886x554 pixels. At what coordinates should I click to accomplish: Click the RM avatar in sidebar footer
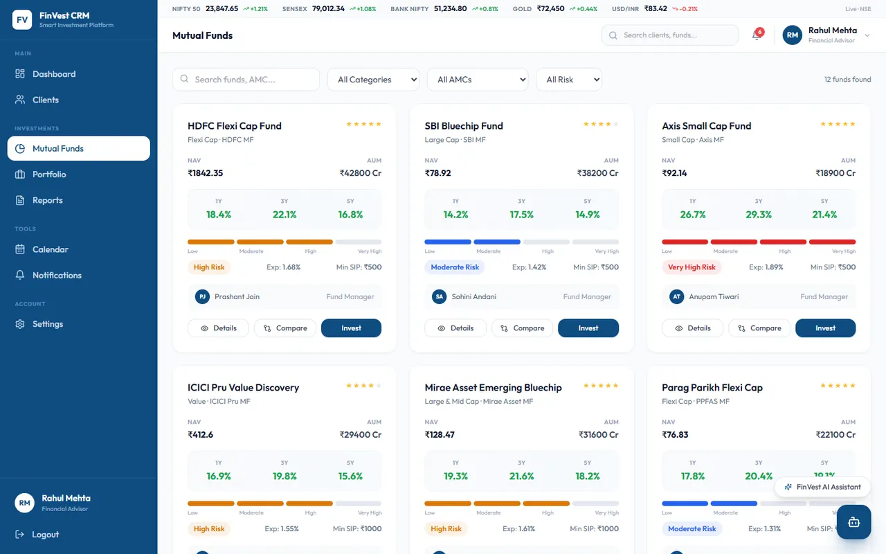[24, 503]
